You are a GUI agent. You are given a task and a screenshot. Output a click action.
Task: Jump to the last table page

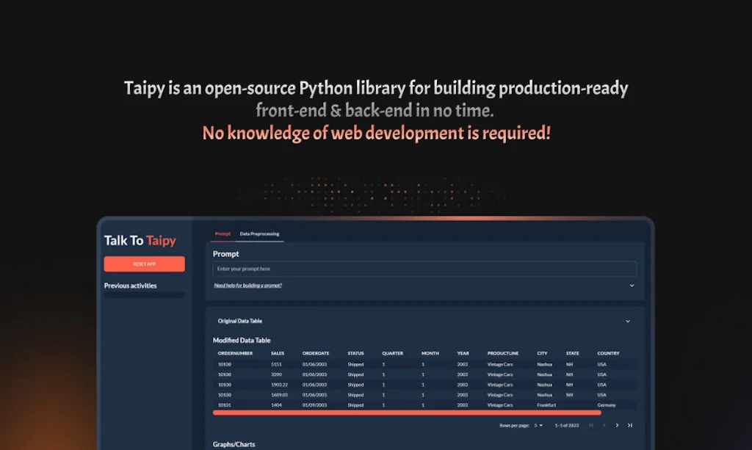click(629, 424)
